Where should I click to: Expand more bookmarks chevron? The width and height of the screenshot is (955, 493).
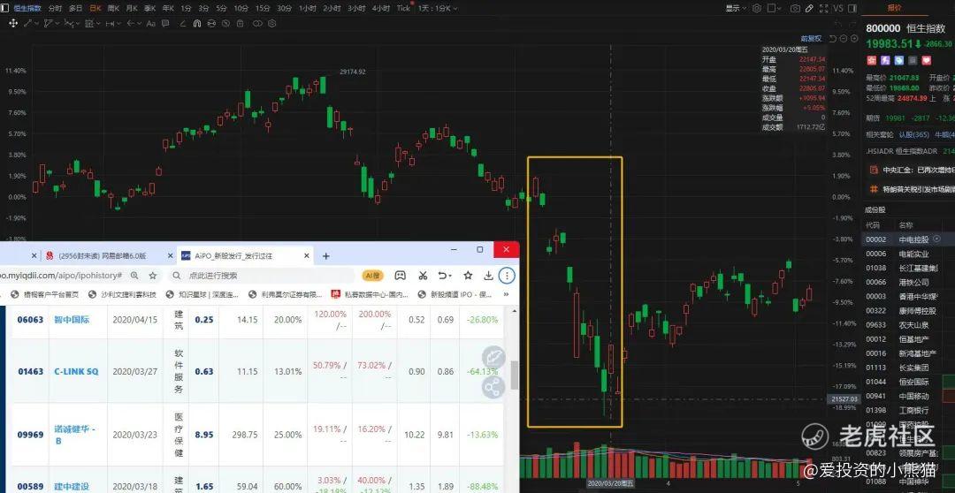[x=506, y=294]
